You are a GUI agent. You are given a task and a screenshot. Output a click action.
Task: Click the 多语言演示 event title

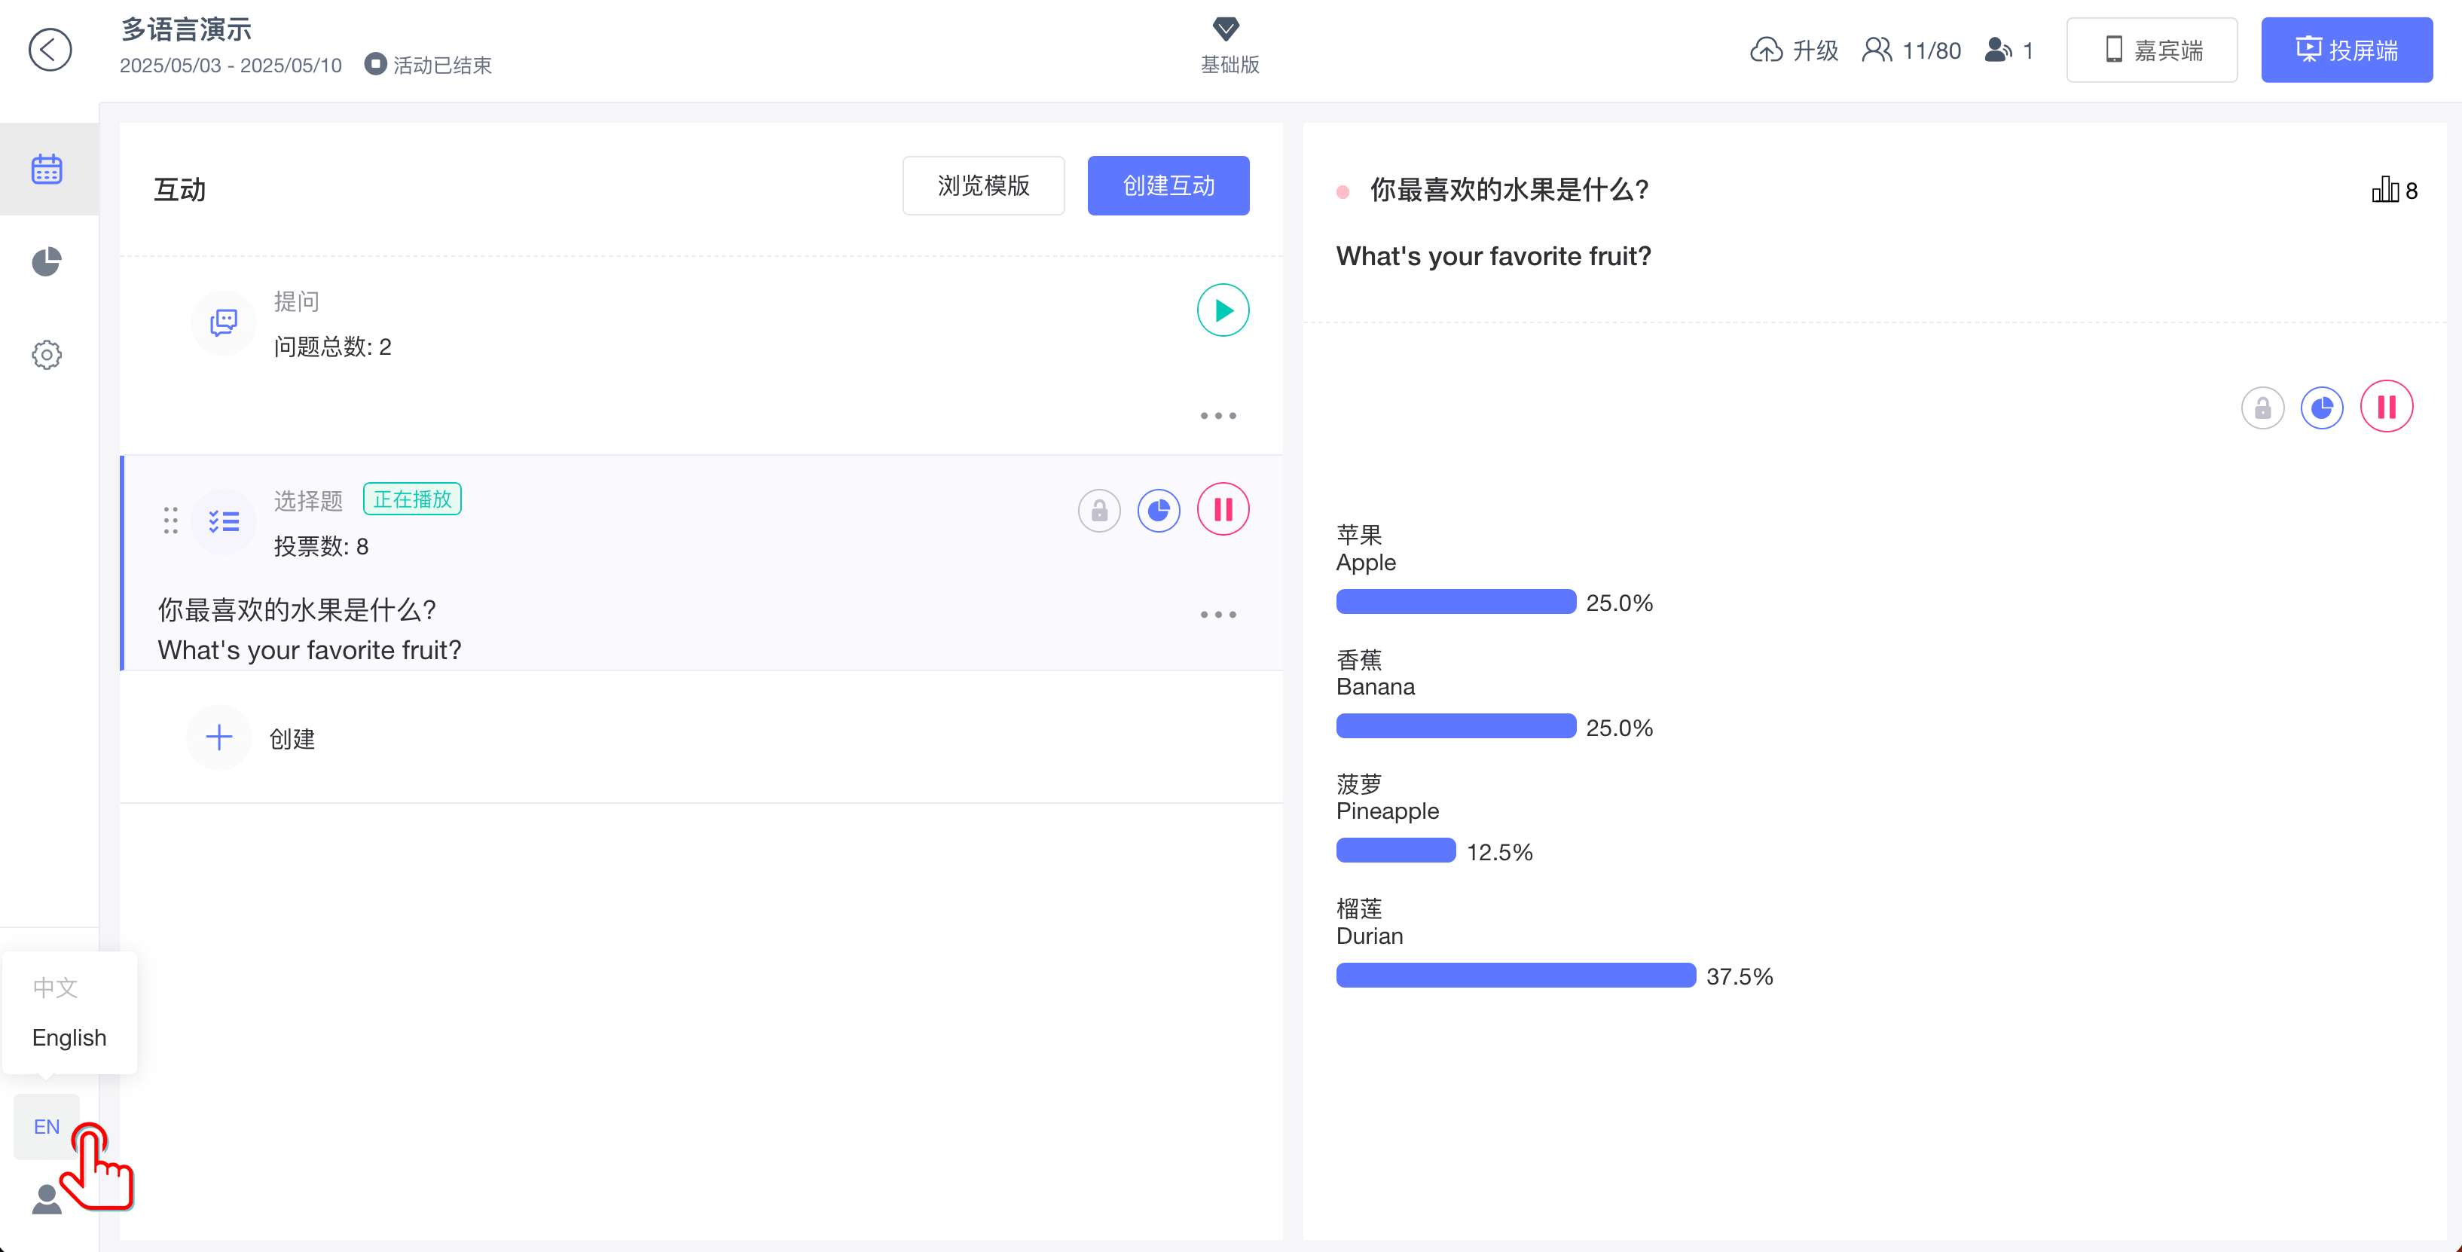[186, 29]
